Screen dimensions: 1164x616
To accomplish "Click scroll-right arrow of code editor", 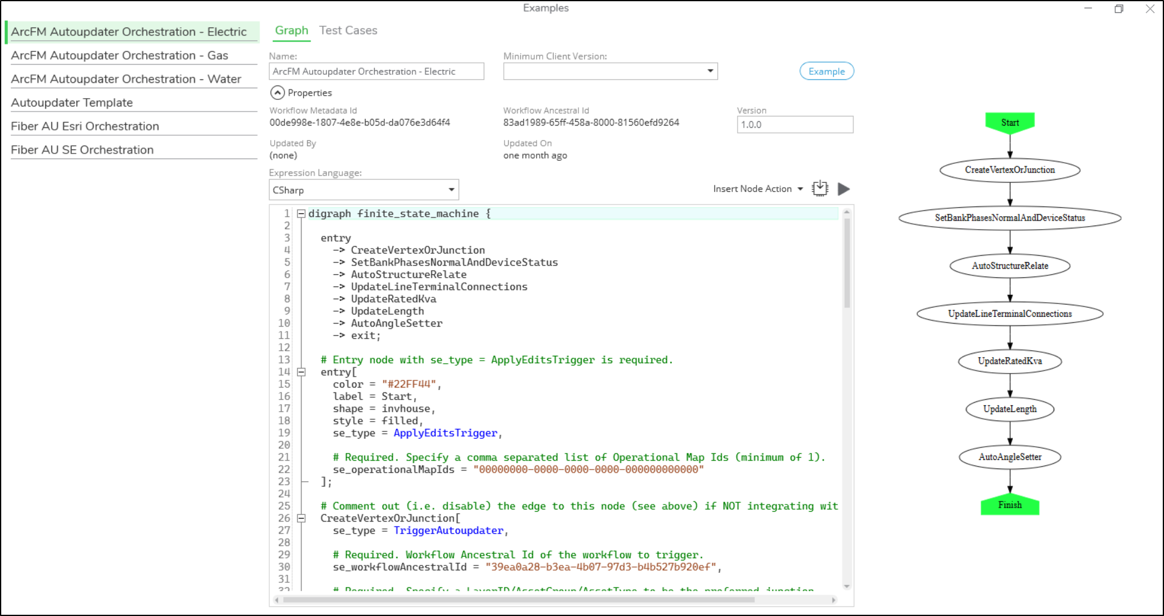I will pyautogui.click(x=834, y=600).
